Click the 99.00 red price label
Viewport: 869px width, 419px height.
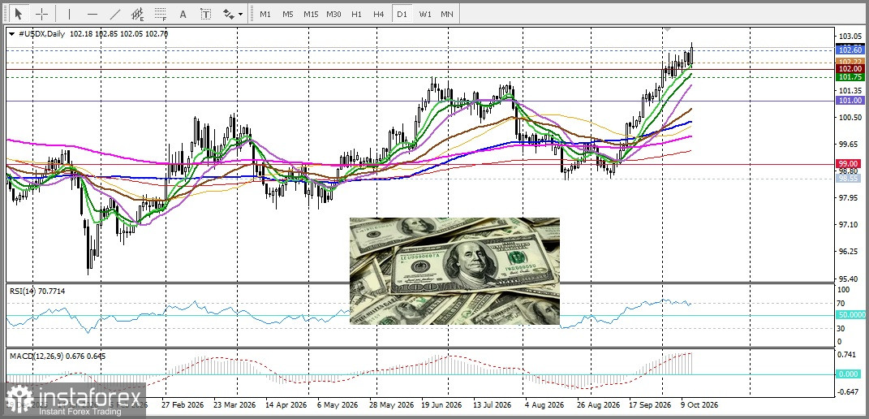pyautogui.click(x=850, y=164)
